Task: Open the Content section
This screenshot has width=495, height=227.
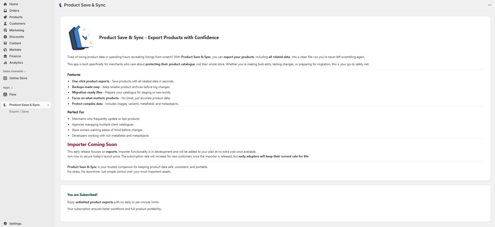Action: tap(15, 43)
